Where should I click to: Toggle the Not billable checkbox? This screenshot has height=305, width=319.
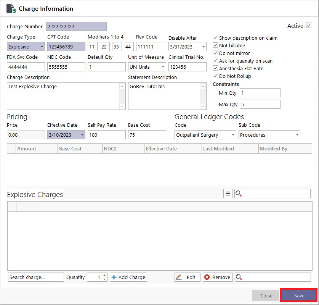[x=215, y=45]
